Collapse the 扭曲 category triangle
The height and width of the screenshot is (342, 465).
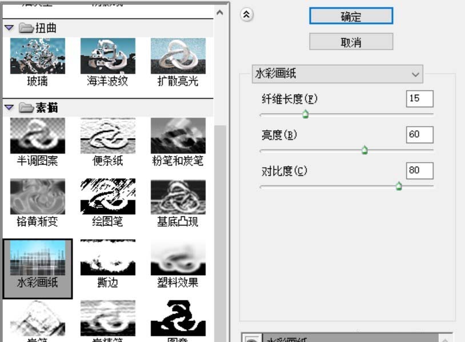click(9, 27)
